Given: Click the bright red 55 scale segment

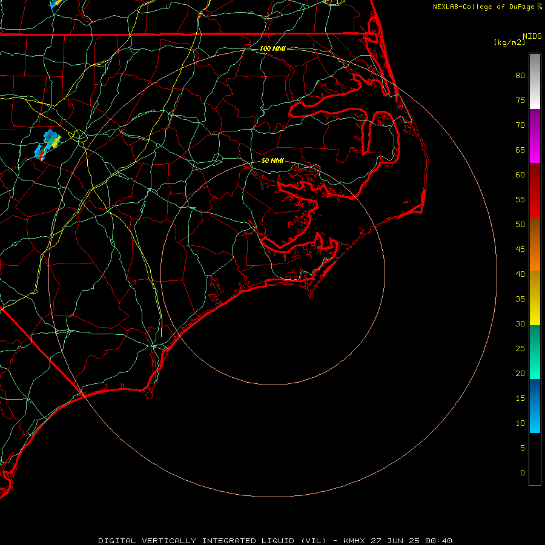Looking at the screenshot, I should point(535,203).
